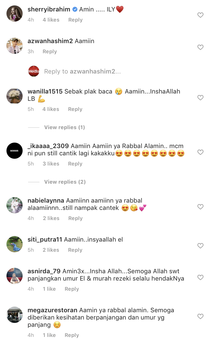Expand View replies (2) under _ikaaaa_2309
This screenshot has height=339, width=215.
click(x=65, y=182)
